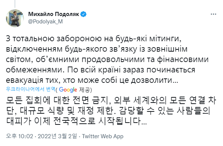The width and height of the screenshot is (223, 146).
Task: Click the @Podolyak_M handle
Action: [x=45, y=22]
